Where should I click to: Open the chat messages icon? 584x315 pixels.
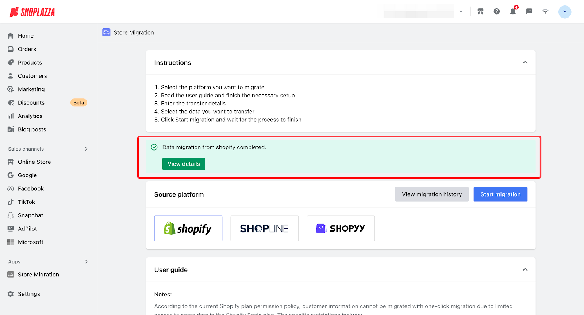pos(529,12)
